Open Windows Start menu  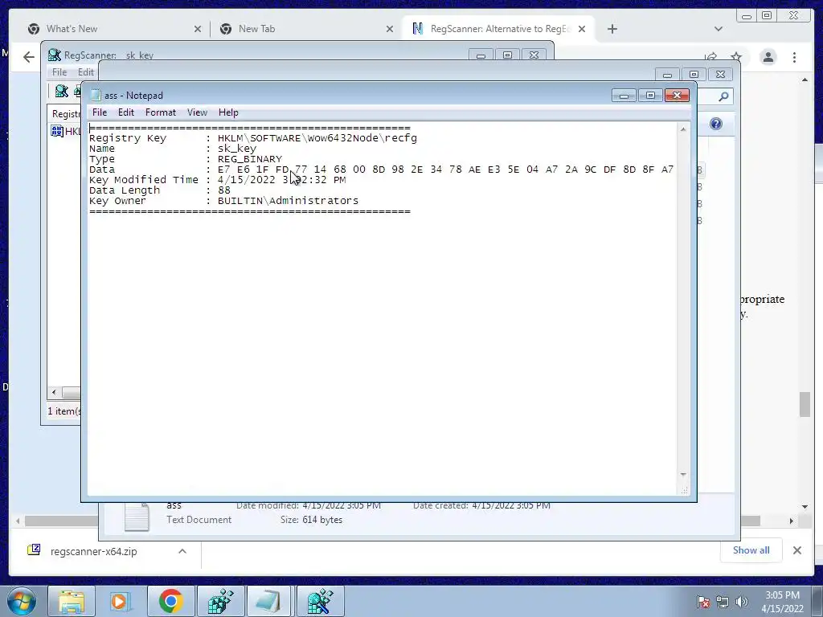(21, 601)
